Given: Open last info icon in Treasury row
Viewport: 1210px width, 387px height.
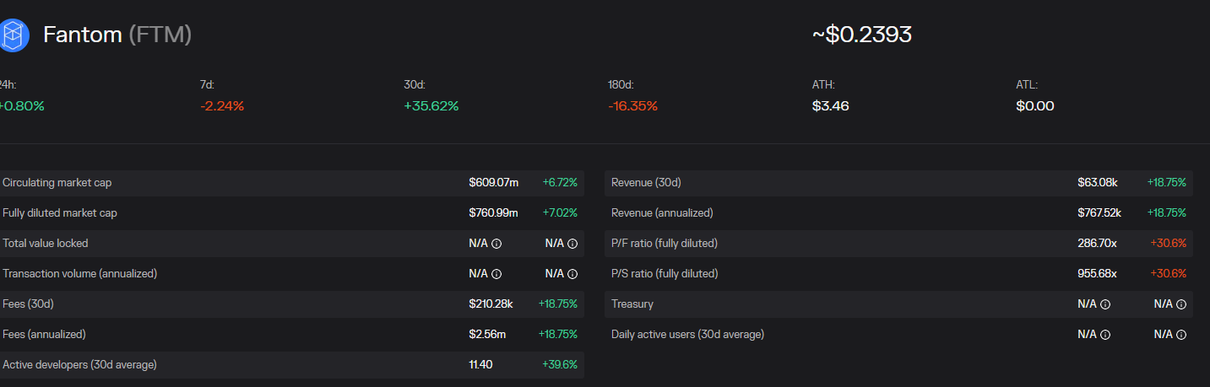Looking at the screenshot, I should point(1181,304).
